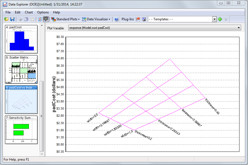
Task: Click the calculator plug-in icon
Action: point(144,19)
